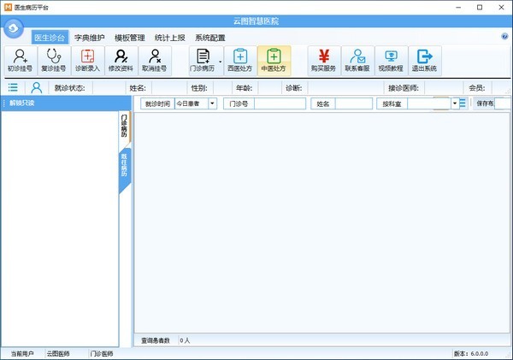The width and height of the screenshot is (513, 360).
Task: Open 诊断录入 from the toolbar
Action: click(x=88, y=61)
